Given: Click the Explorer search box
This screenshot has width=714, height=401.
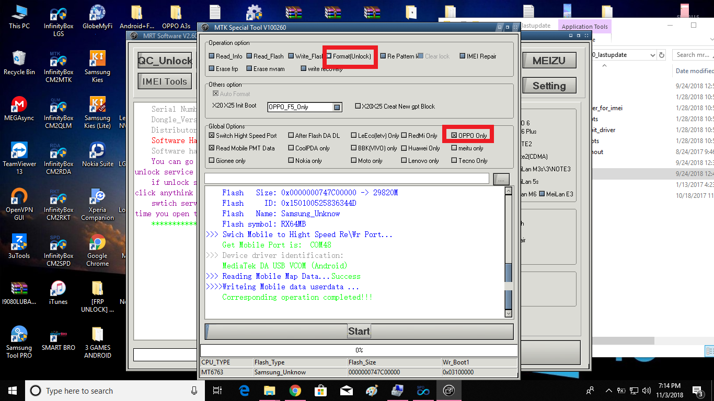Looking at the screenshot, I should pos(693,55).
